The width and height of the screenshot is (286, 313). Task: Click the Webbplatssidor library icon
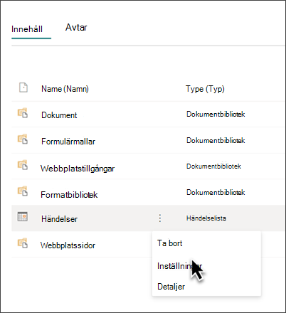pyautogui.click(x=23, y=243)
